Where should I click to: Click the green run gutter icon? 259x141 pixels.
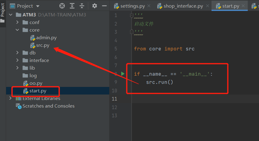[x=123, y=74]
